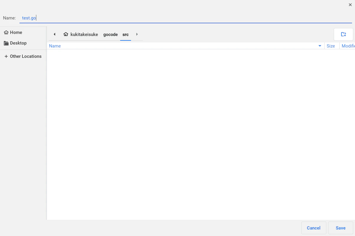The height and width of the screenshot is (236, 355).
Task: Sort files by Modified column header
Action: tap(348, 46)
